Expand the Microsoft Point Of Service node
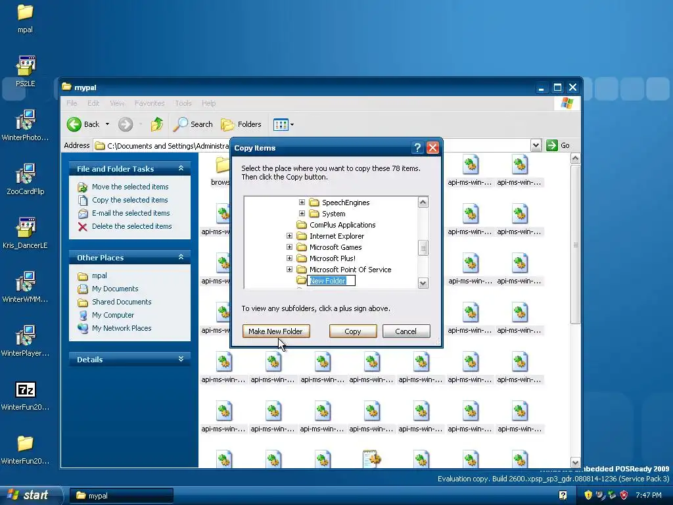 click(289, 269)
